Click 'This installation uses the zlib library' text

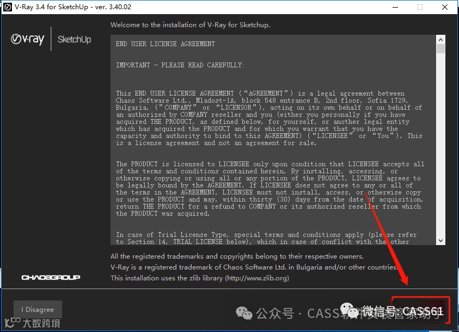click(167, 278)
